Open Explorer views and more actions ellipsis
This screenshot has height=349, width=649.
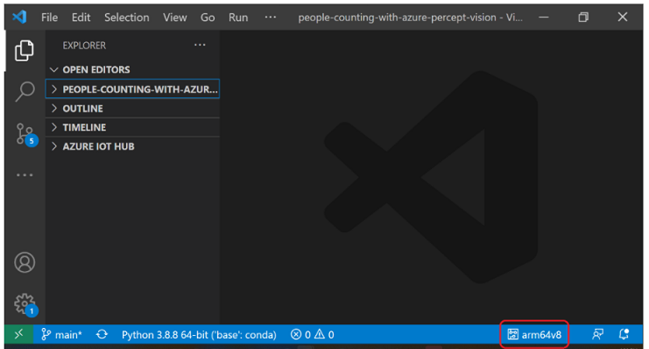tap(200, 45)
